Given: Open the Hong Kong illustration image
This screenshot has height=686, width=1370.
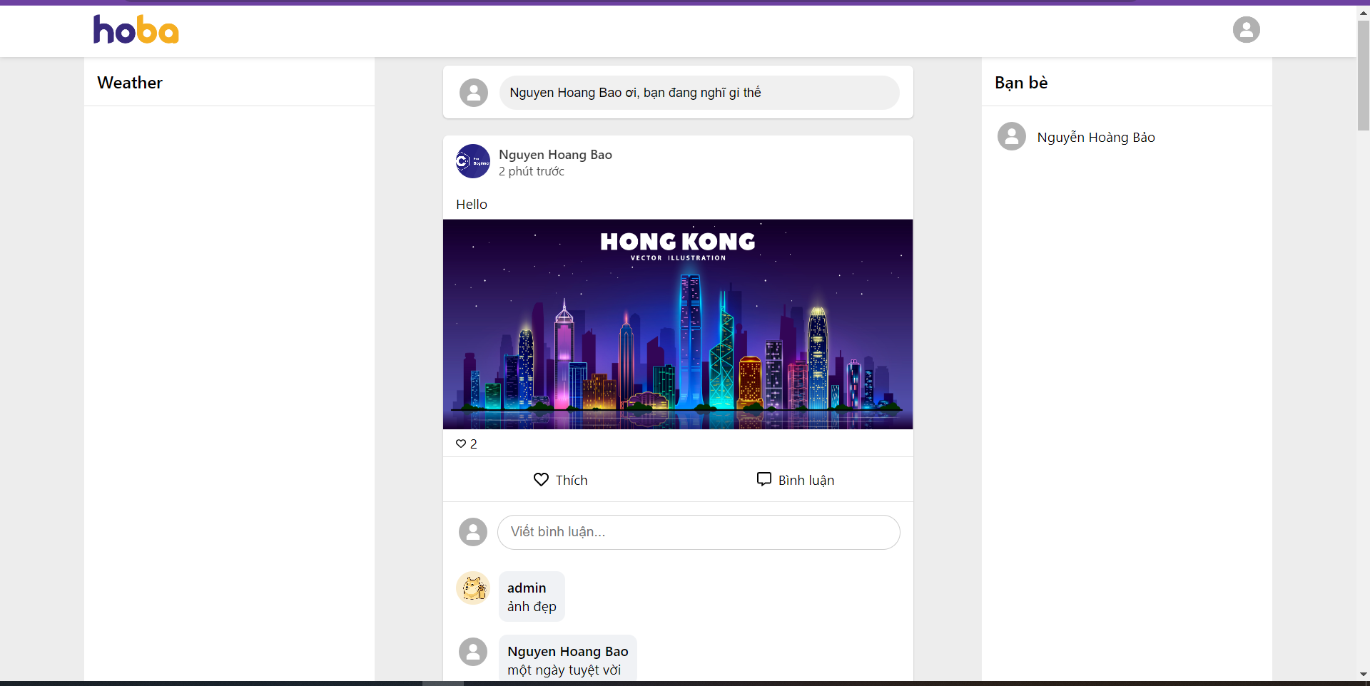Looking at the screenshot, I should coord(677,324).
